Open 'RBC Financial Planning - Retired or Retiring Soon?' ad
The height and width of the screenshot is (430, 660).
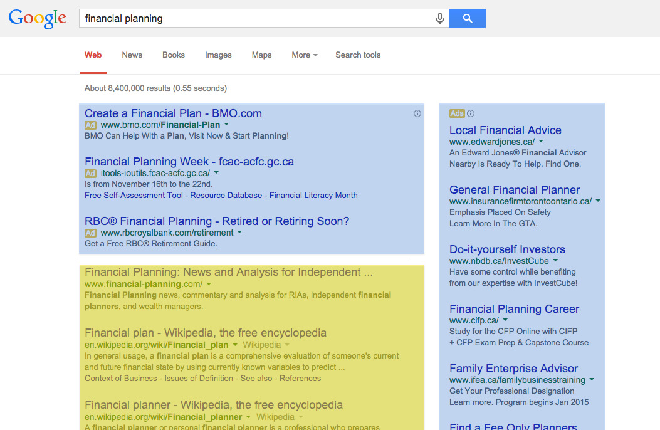[x=217, y=221]
